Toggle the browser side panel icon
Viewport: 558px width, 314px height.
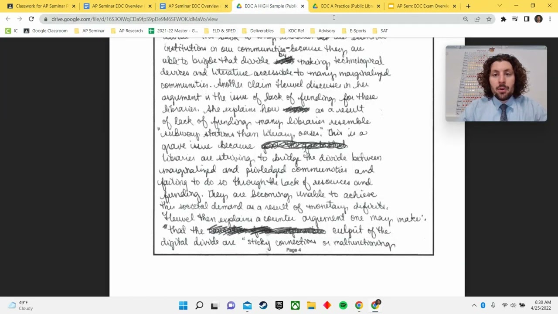tap(527, 19)
